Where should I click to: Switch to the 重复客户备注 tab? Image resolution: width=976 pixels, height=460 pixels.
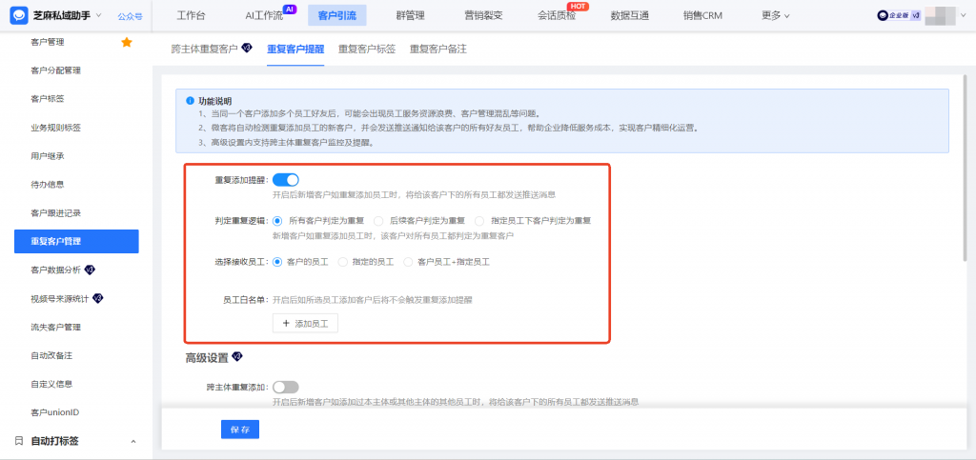[x=438, y=49]
